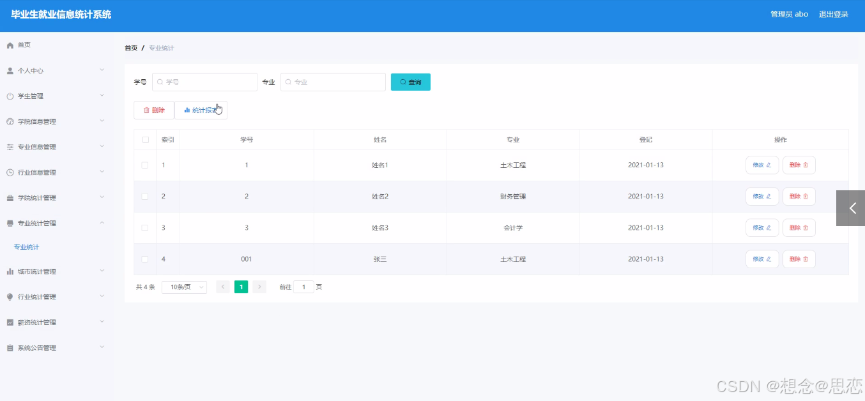Click the clipboard icon for 系统公告管理

coord(10,348)
